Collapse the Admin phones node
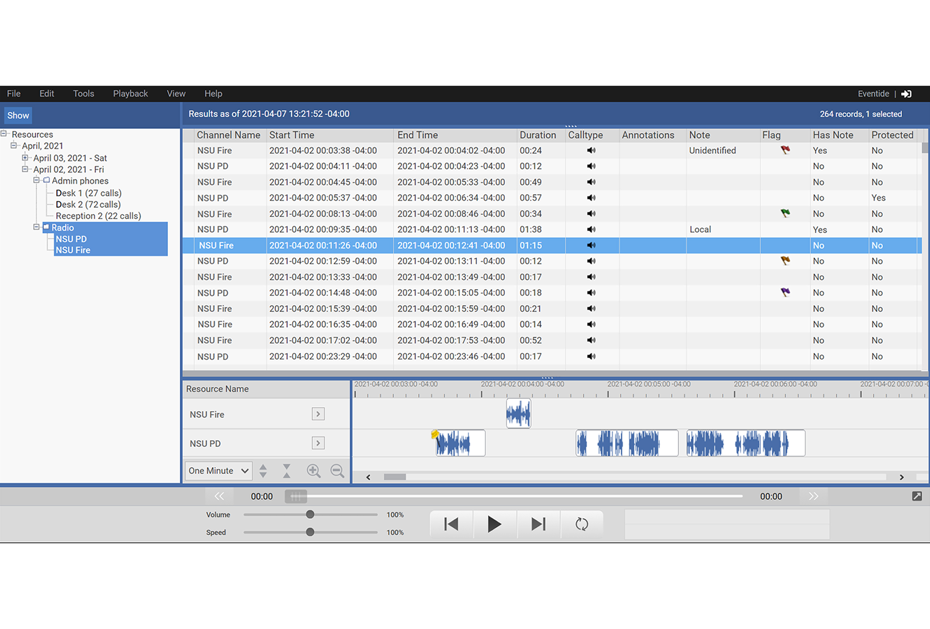This screenshot has height=629, width=930. click(36, 180)
